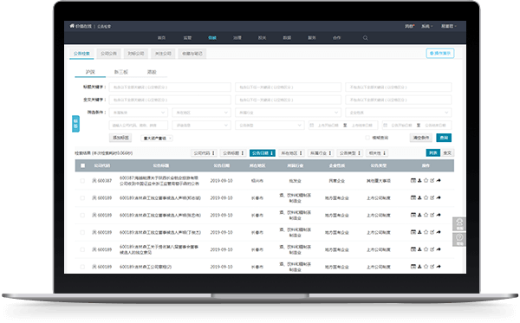This screenshot has width=520, height=323.
Task: Open the 收藏与笔记 tab
Action: 192,54
